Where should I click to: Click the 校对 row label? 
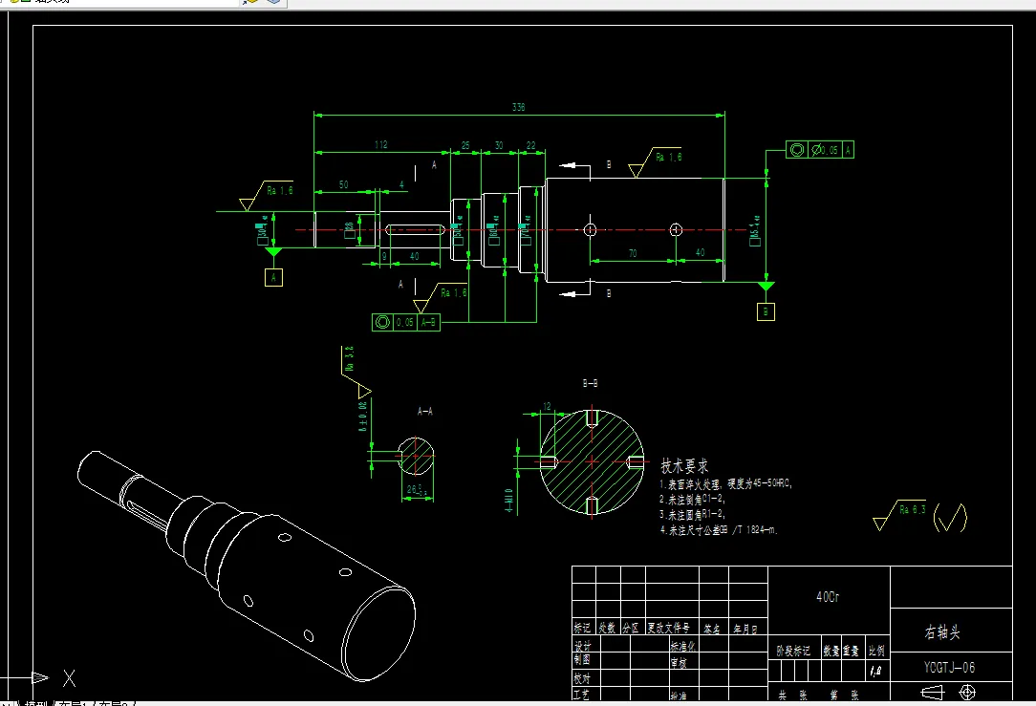[582, 678]
